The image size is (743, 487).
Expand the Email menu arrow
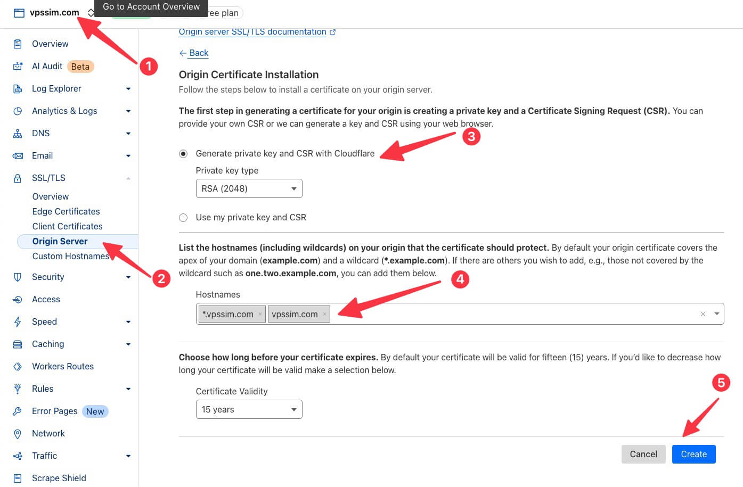click(x=128, y=156)
